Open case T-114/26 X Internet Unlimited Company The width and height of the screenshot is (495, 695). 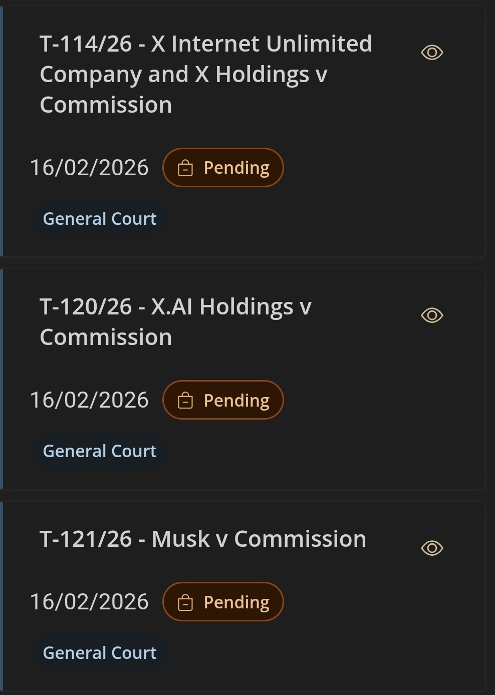coord(205,74)
